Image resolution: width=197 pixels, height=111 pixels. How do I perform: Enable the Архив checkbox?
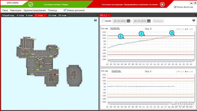103,21
